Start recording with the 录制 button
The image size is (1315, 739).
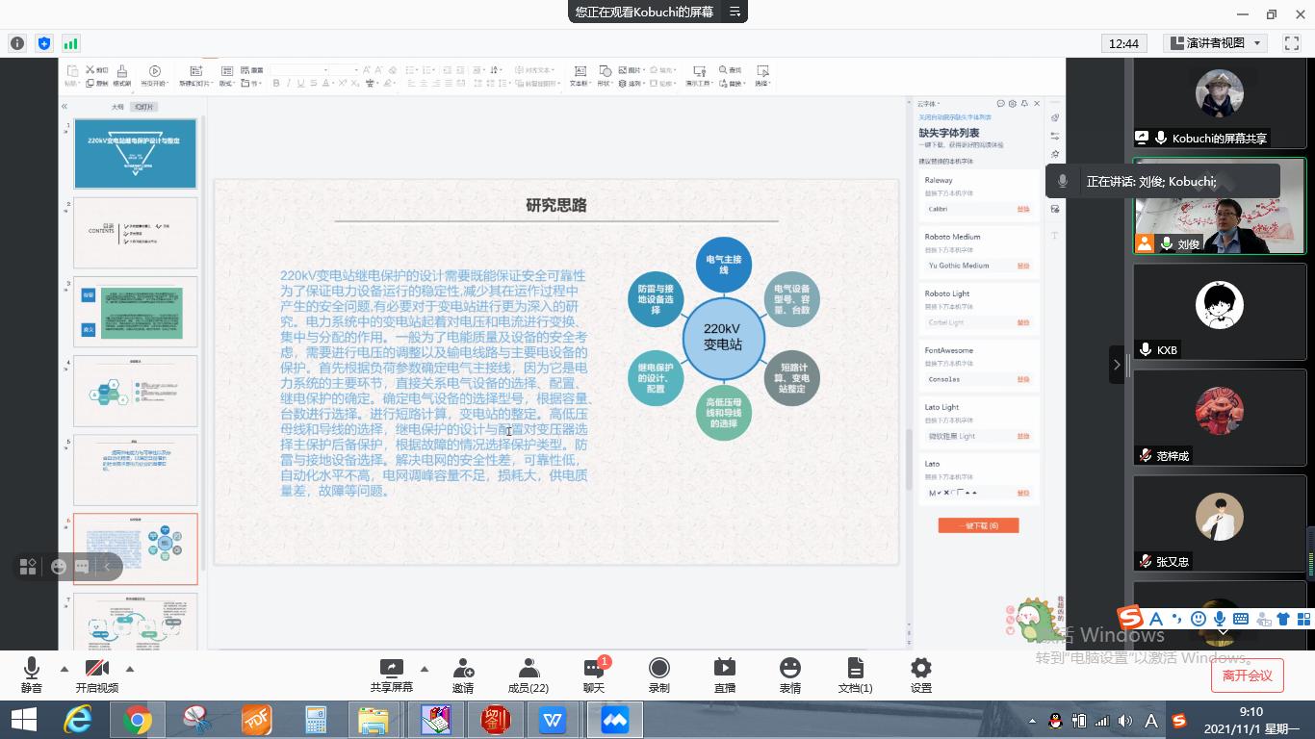click(x=658, y=675)
